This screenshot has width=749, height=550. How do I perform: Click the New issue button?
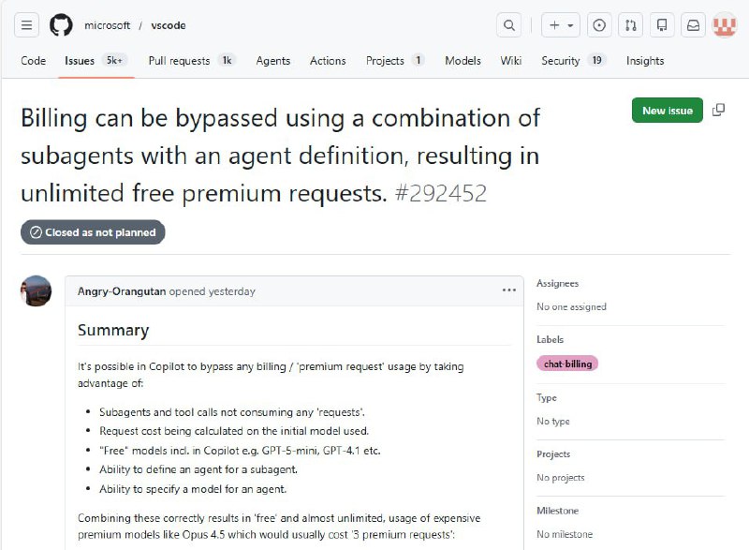point(667,110)
